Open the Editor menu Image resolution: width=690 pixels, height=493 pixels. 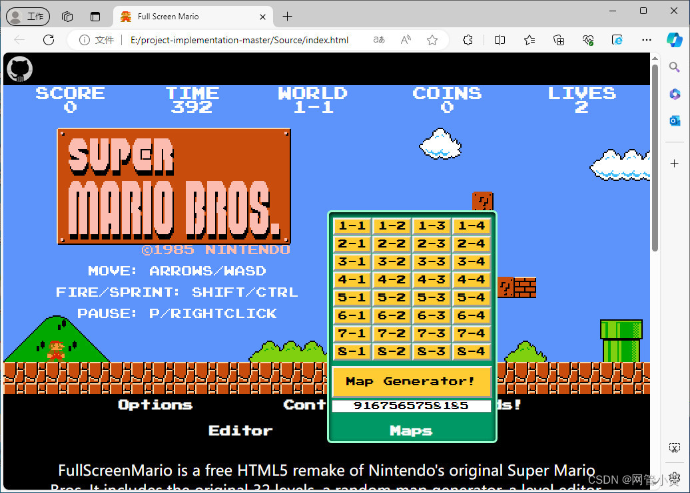click(x=240, y=430)
